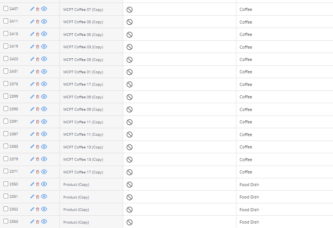
Task: Click the delete trash icon for item 2411
Action: 38,21
